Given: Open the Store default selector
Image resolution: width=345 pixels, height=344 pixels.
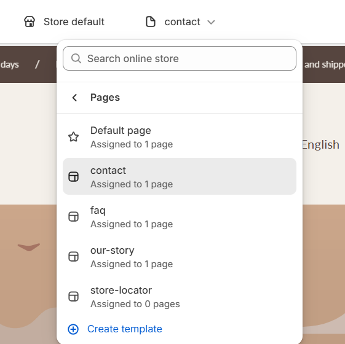Looking at the screenshot, I should click(x=64, y=21).
